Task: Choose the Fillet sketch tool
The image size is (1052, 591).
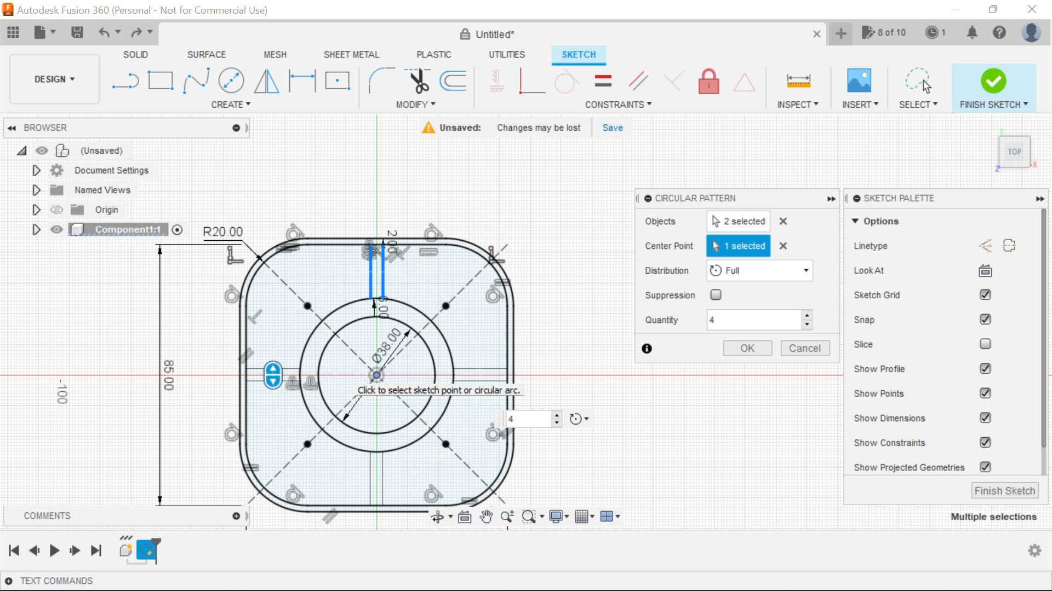Action: (x=381, y=81)
